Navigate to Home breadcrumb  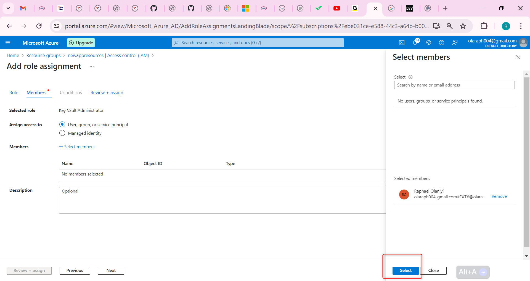click(x=13, y=55)
